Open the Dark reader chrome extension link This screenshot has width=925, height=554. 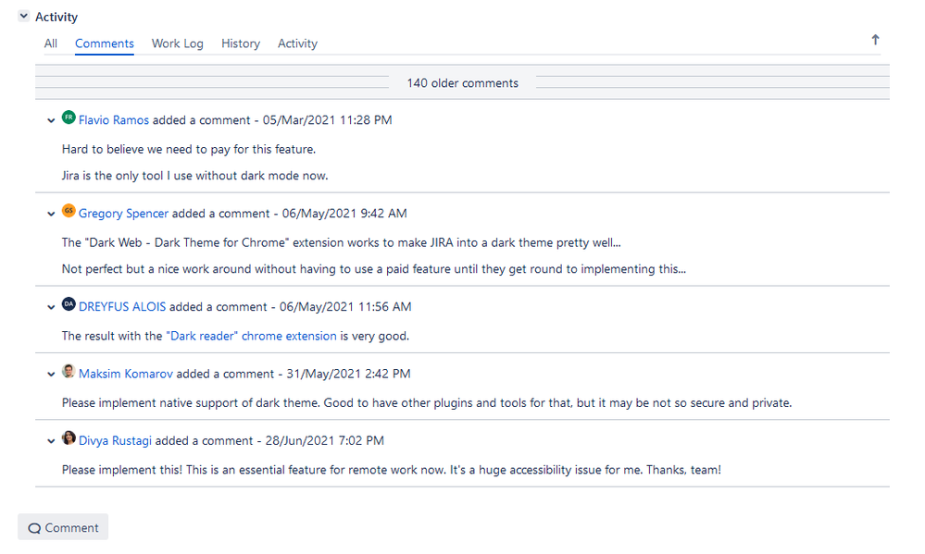(252, 336)
